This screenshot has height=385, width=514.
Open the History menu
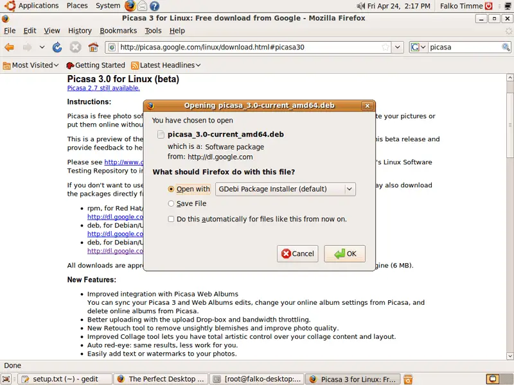80,31
